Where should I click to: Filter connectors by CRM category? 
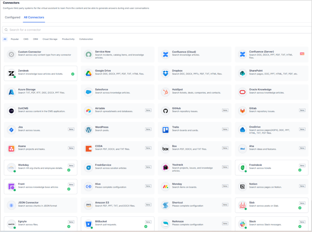[x=35, y=39]
